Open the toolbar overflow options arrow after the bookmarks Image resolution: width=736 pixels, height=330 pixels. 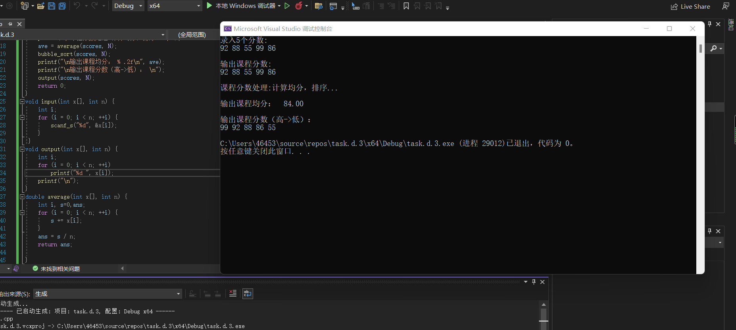[x=448, y=8]
